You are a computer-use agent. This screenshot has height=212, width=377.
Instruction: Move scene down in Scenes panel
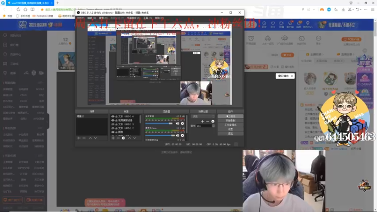click(96, 138)
